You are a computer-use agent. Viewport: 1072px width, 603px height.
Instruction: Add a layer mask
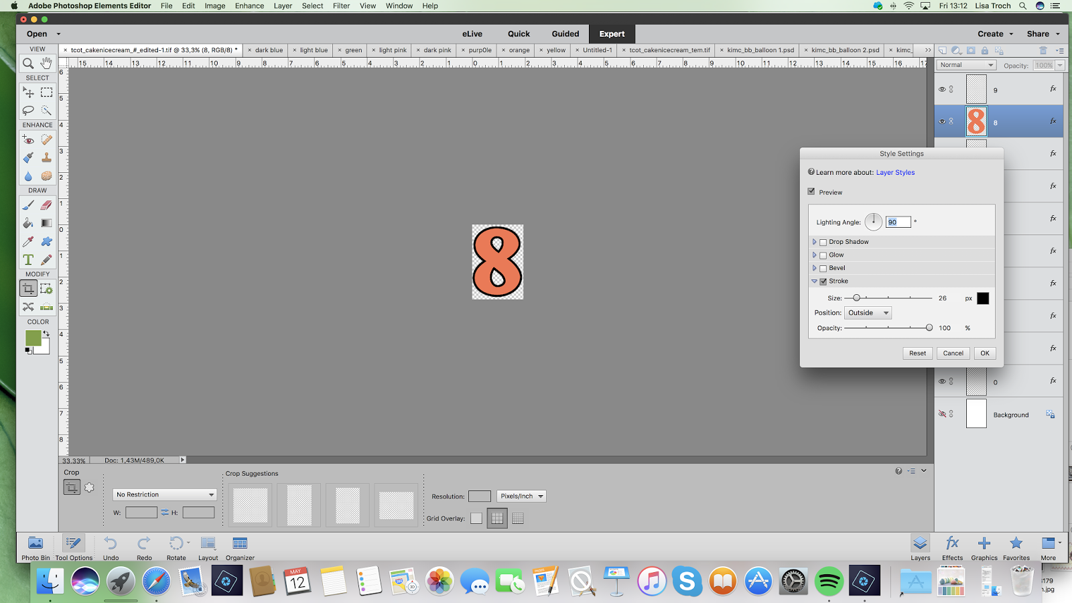click(x=971, y=50)
